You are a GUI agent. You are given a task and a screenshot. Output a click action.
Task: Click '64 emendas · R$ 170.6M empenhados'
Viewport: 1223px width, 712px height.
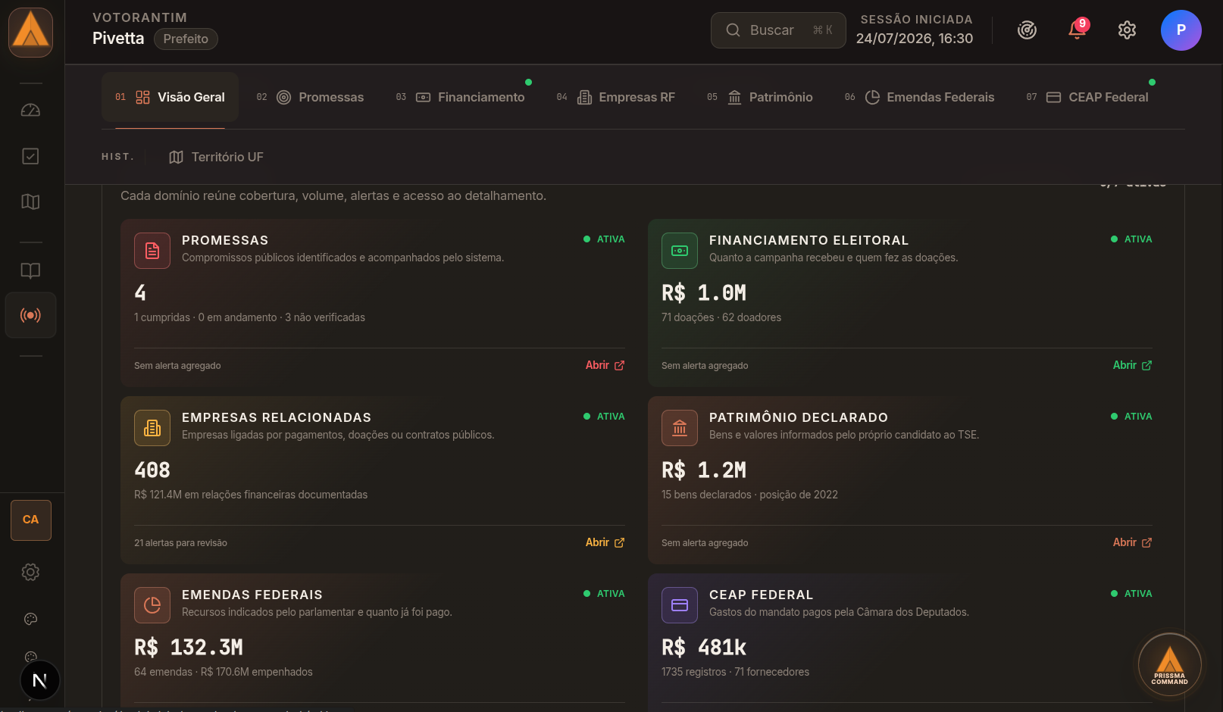click(224, 672)
